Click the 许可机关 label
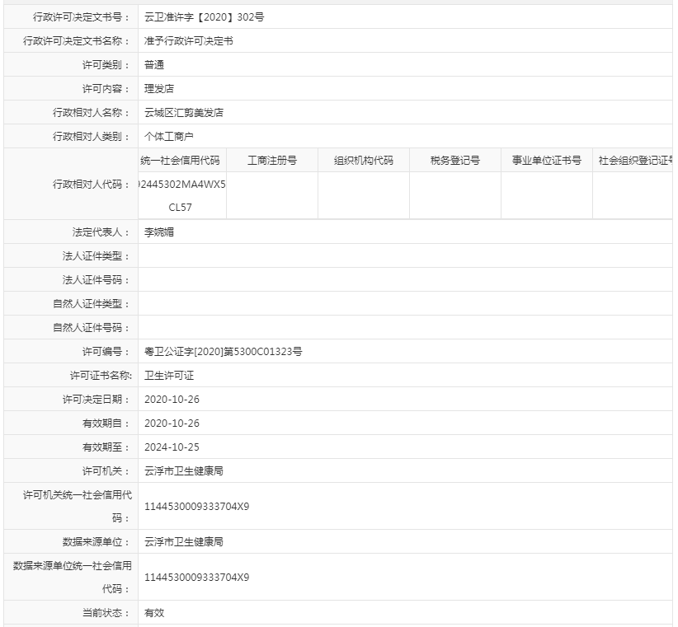Image resolution: width=678 pixels, height=627 pixels. pyautogui.click(x=106, y=471)
